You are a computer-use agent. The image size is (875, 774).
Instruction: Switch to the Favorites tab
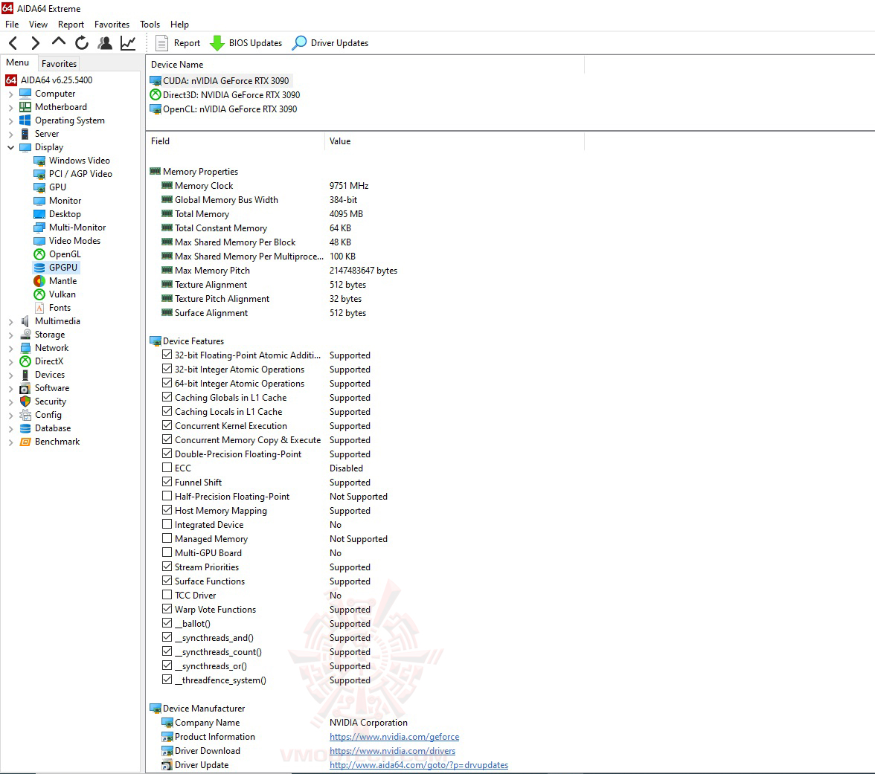tap(60, 64)
